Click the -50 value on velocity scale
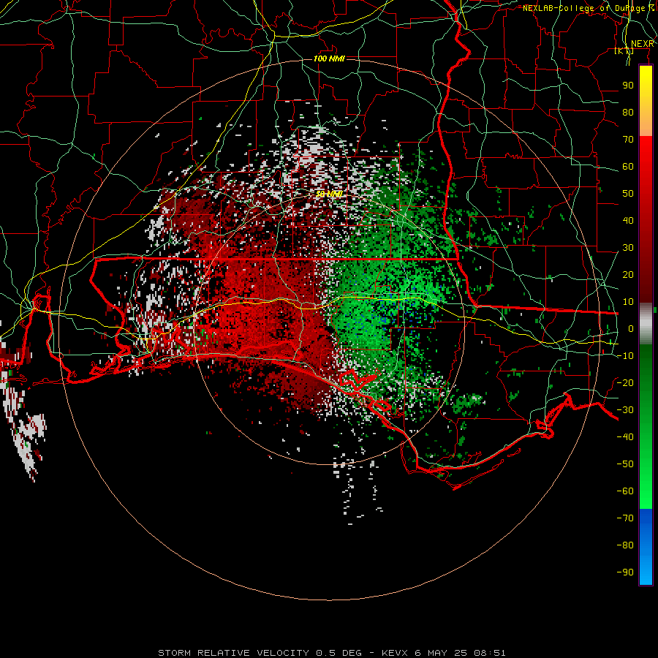Image resolution: width=658 pixels, height=658 pixels. coord(625,464)
